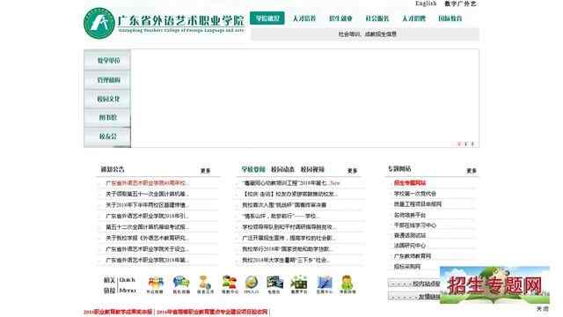This screenshot has height=317, width=563.
Task: Click the red 重点专业建设项目验收网 link
Action: click(x=212, y=312)
